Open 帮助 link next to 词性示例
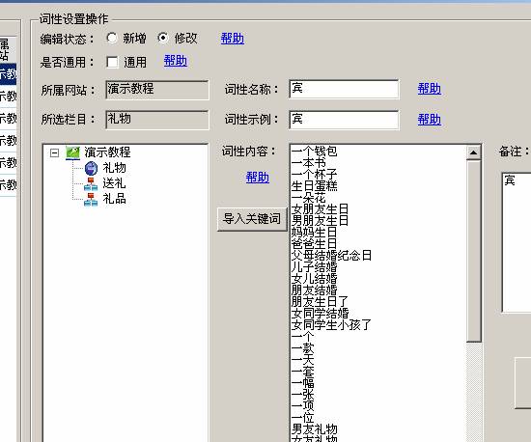 point(429,119)
